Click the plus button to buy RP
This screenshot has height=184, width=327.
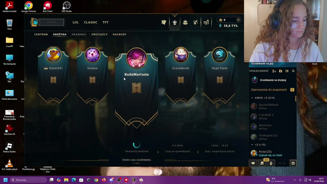point(238,20)
